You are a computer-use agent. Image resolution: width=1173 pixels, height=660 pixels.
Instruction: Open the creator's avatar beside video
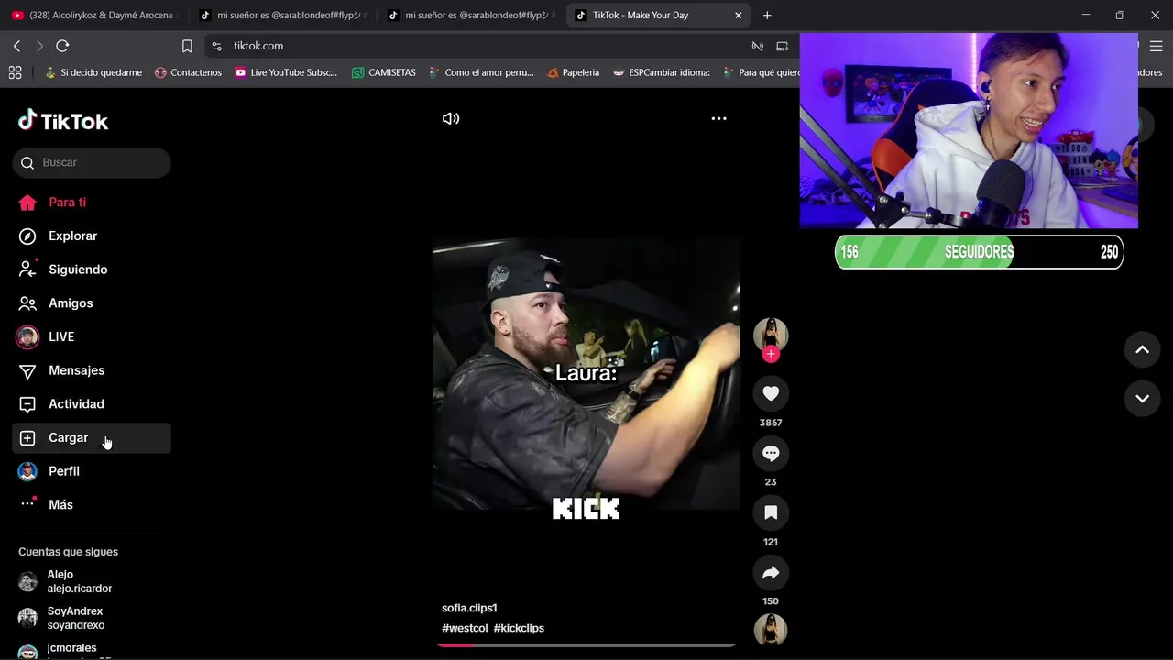771,335
